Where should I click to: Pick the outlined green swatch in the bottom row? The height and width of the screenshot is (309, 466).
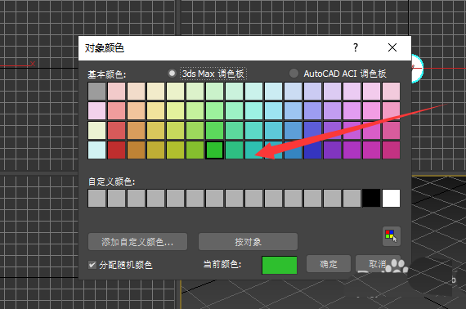pos(214,150)
